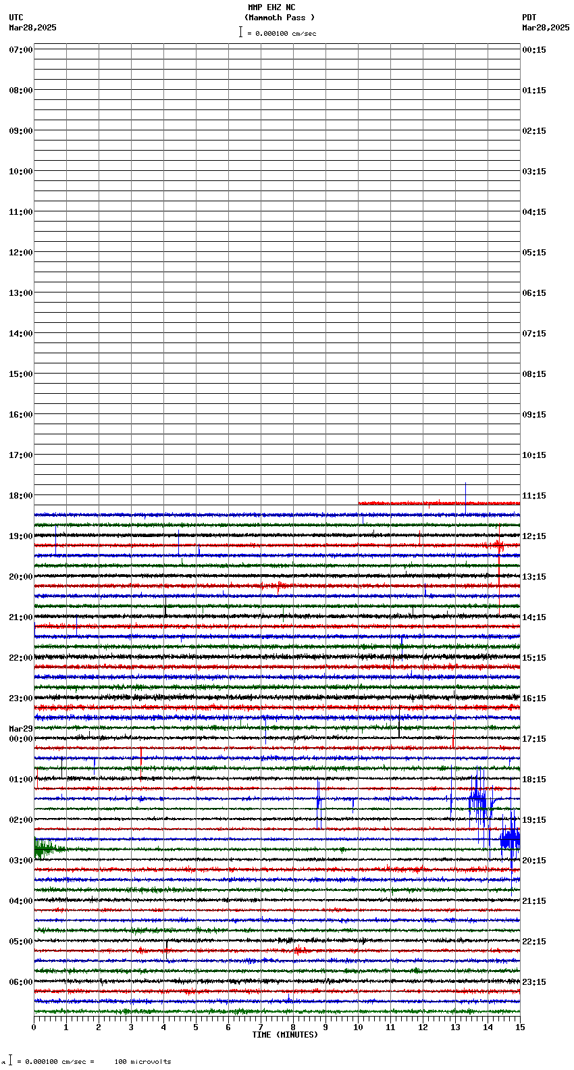Screen dimensions: 574x1070
Task: Click the 'PDT' label at top right
Action: click(x=529, y=18)
